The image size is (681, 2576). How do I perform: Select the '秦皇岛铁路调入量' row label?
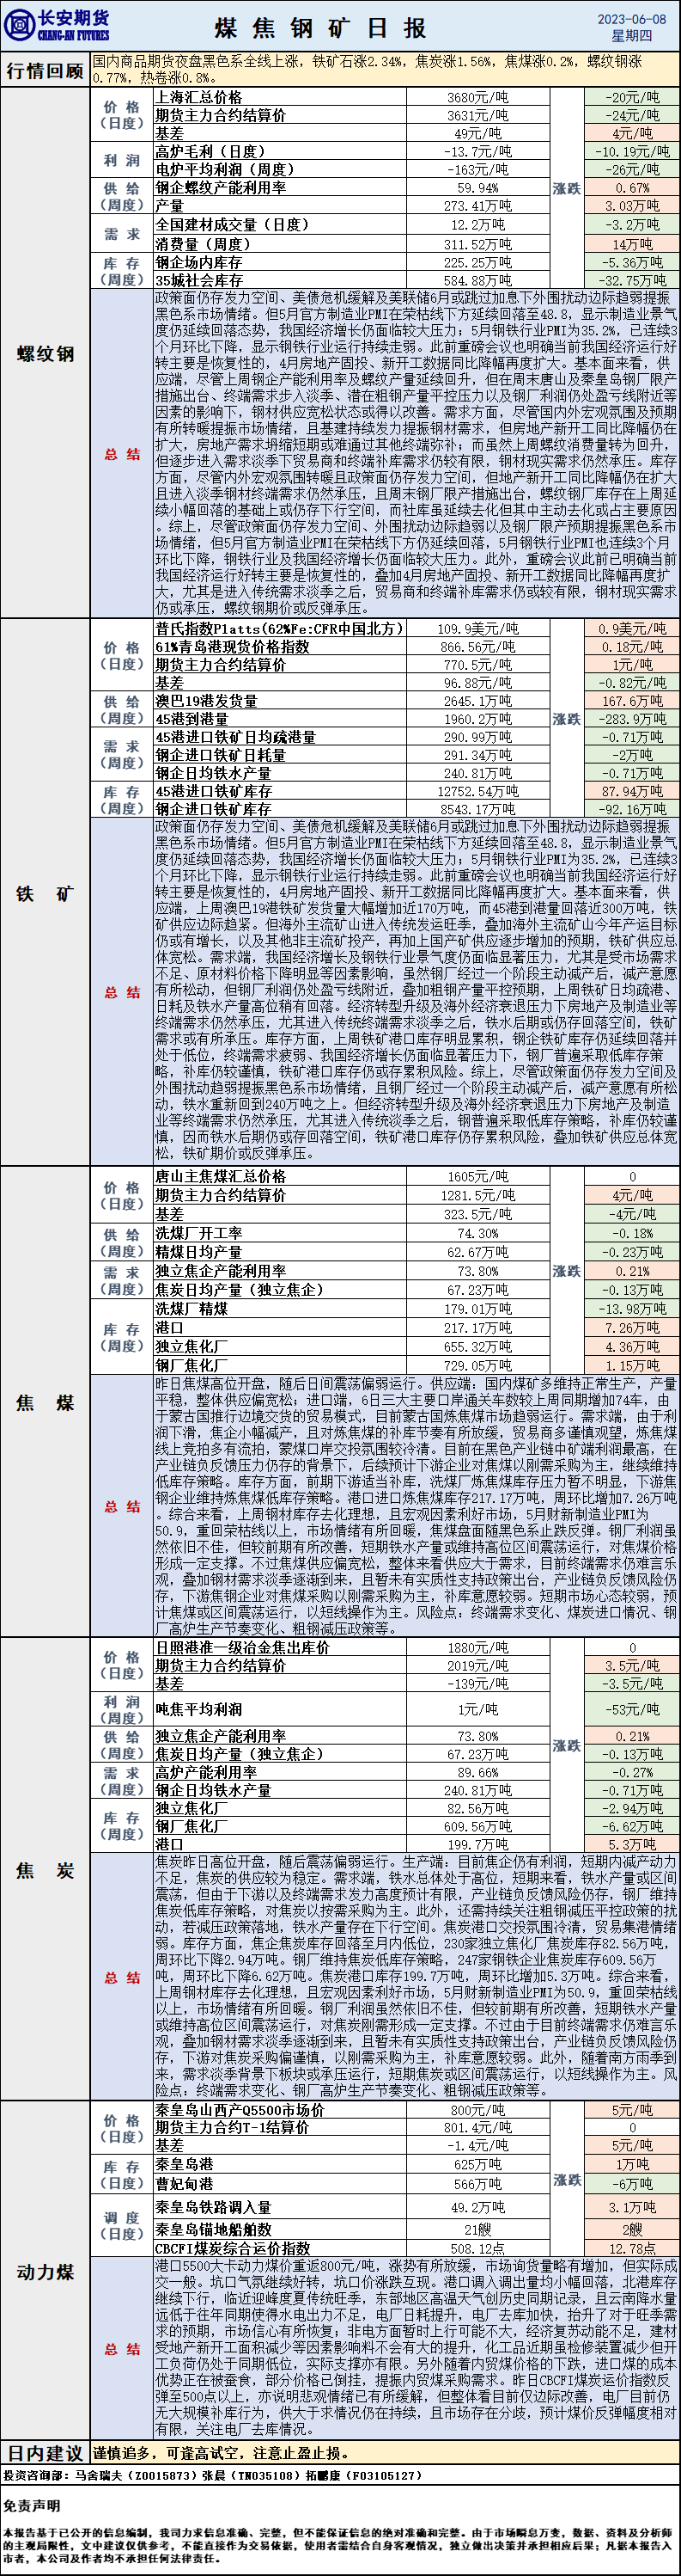[214, 2207]
